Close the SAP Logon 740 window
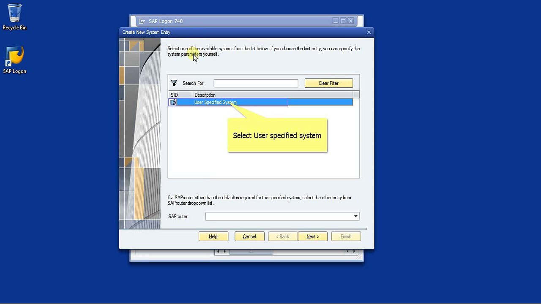The height and width of the screenshot is (304, 541). pyautogui.click(x=351, y=21)
